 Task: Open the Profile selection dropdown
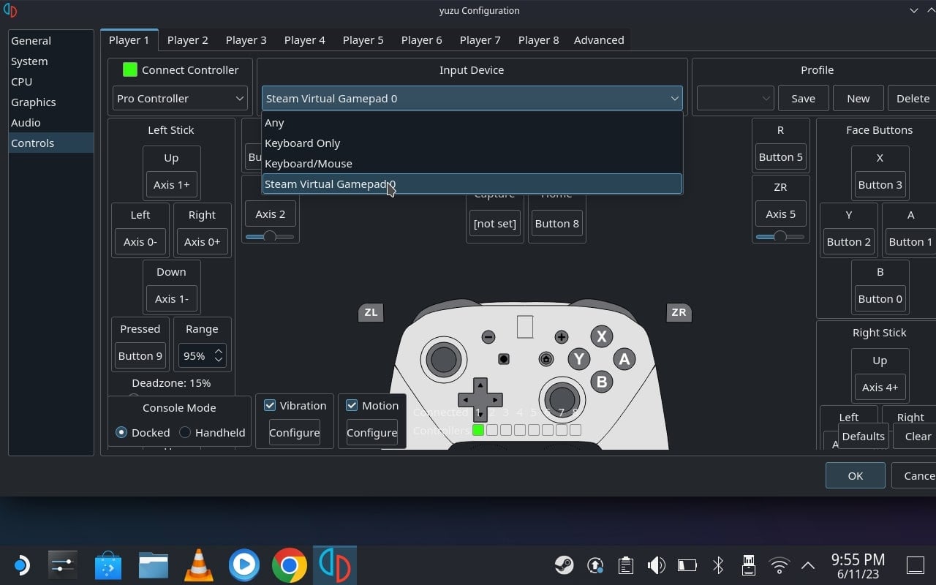coord(735,98)
